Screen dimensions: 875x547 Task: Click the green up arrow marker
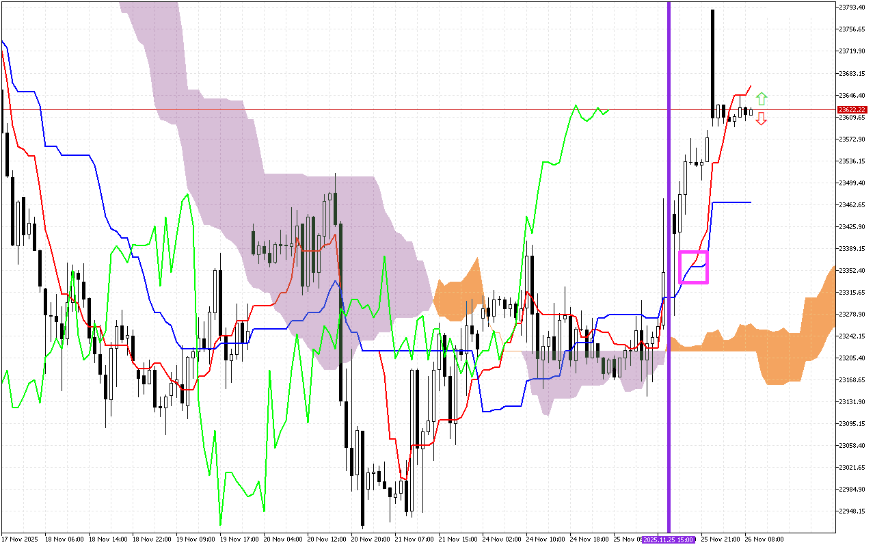tap(762, 98)
